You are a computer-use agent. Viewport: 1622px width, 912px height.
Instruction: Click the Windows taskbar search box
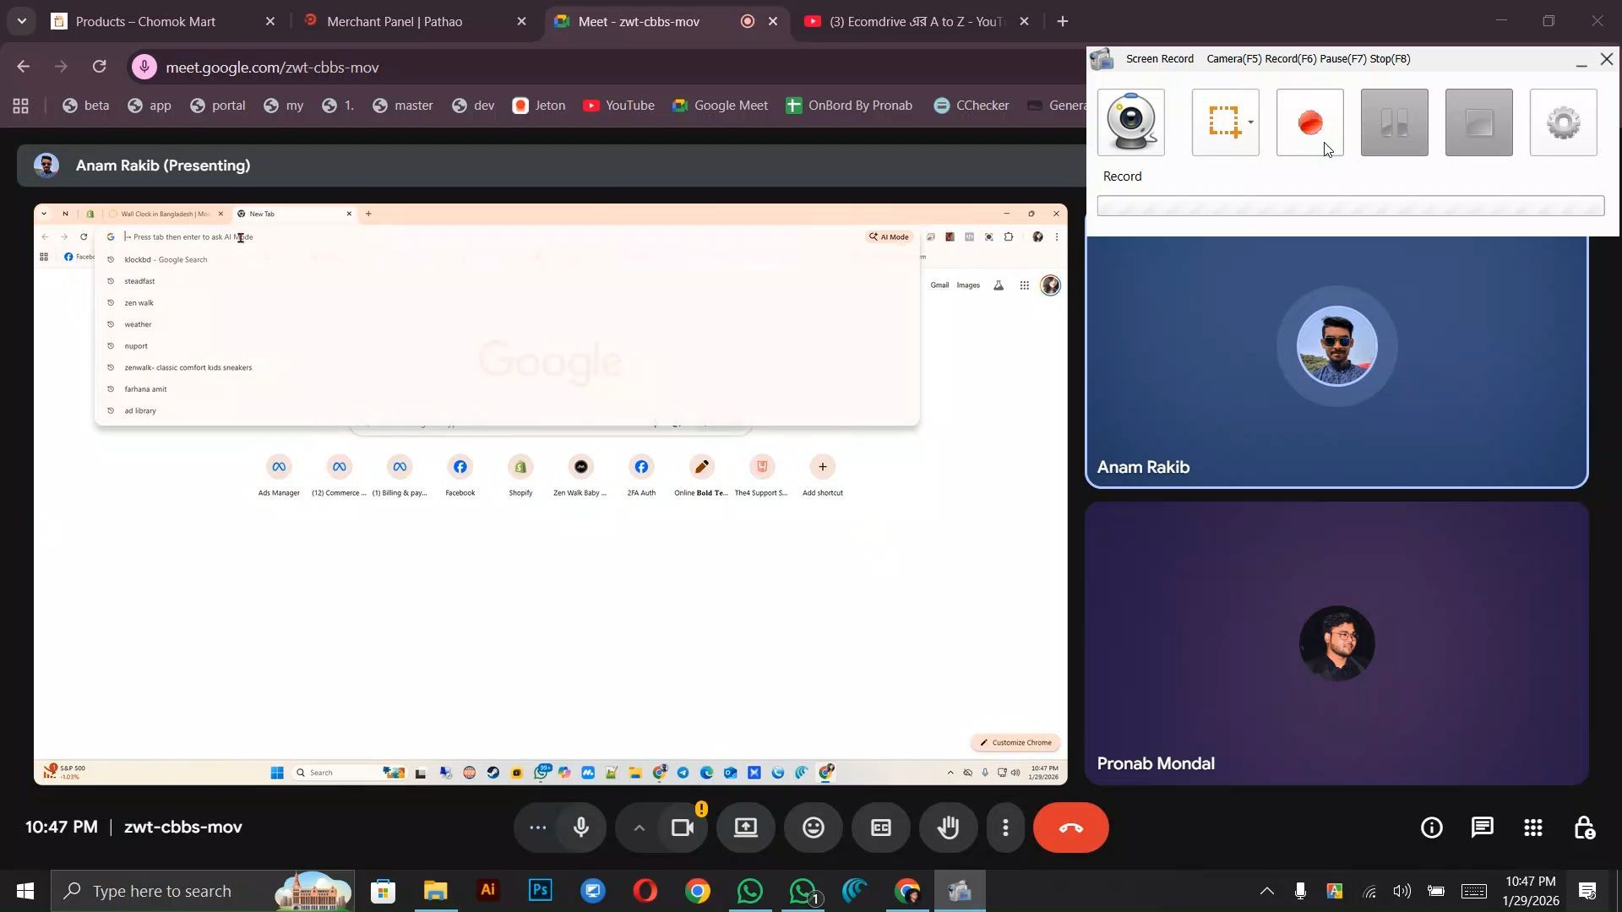[162, 891]
